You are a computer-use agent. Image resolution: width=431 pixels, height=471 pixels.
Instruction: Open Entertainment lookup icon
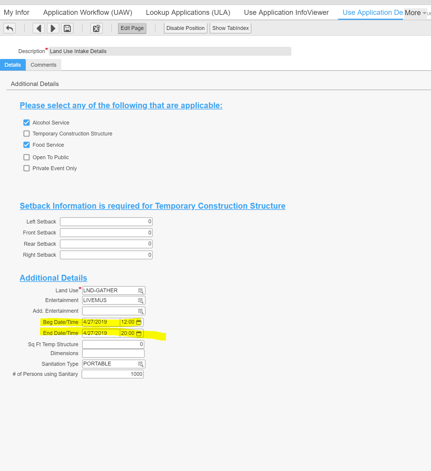click(x=141, y=301)
